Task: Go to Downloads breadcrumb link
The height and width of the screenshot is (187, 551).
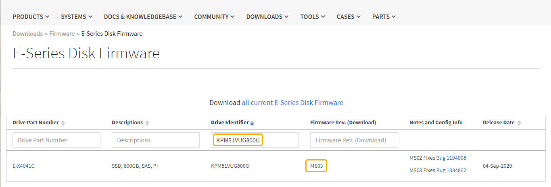Action: click(x=27, y=34)
